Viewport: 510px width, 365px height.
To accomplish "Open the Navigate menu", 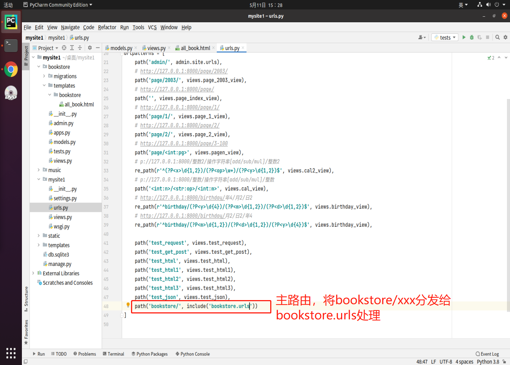I will coord(70,27).
